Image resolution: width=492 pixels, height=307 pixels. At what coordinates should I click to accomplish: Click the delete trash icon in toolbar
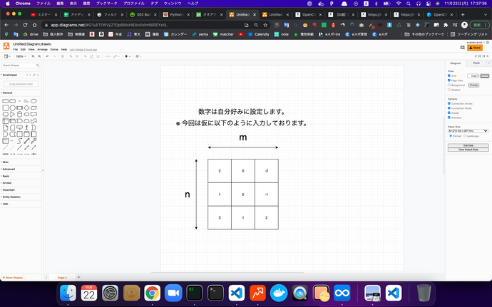(x=63, y=56)
